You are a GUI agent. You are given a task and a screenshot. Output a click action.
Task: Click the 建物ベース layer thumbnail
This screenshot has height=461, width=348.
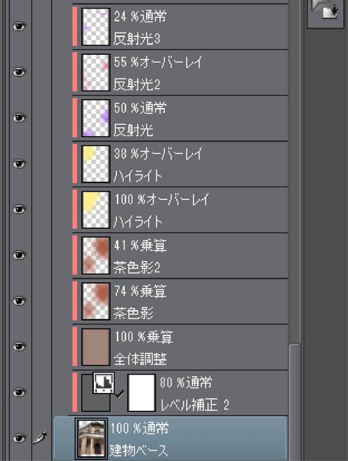pyautogui.click(x=92, y=439)
